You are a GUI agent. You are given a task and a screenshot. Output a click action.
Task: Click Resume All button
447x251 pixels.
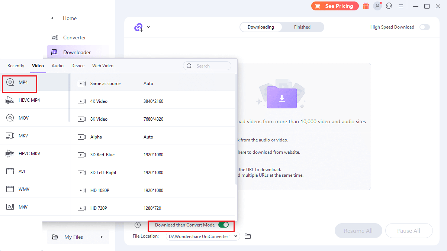point(358,231)
